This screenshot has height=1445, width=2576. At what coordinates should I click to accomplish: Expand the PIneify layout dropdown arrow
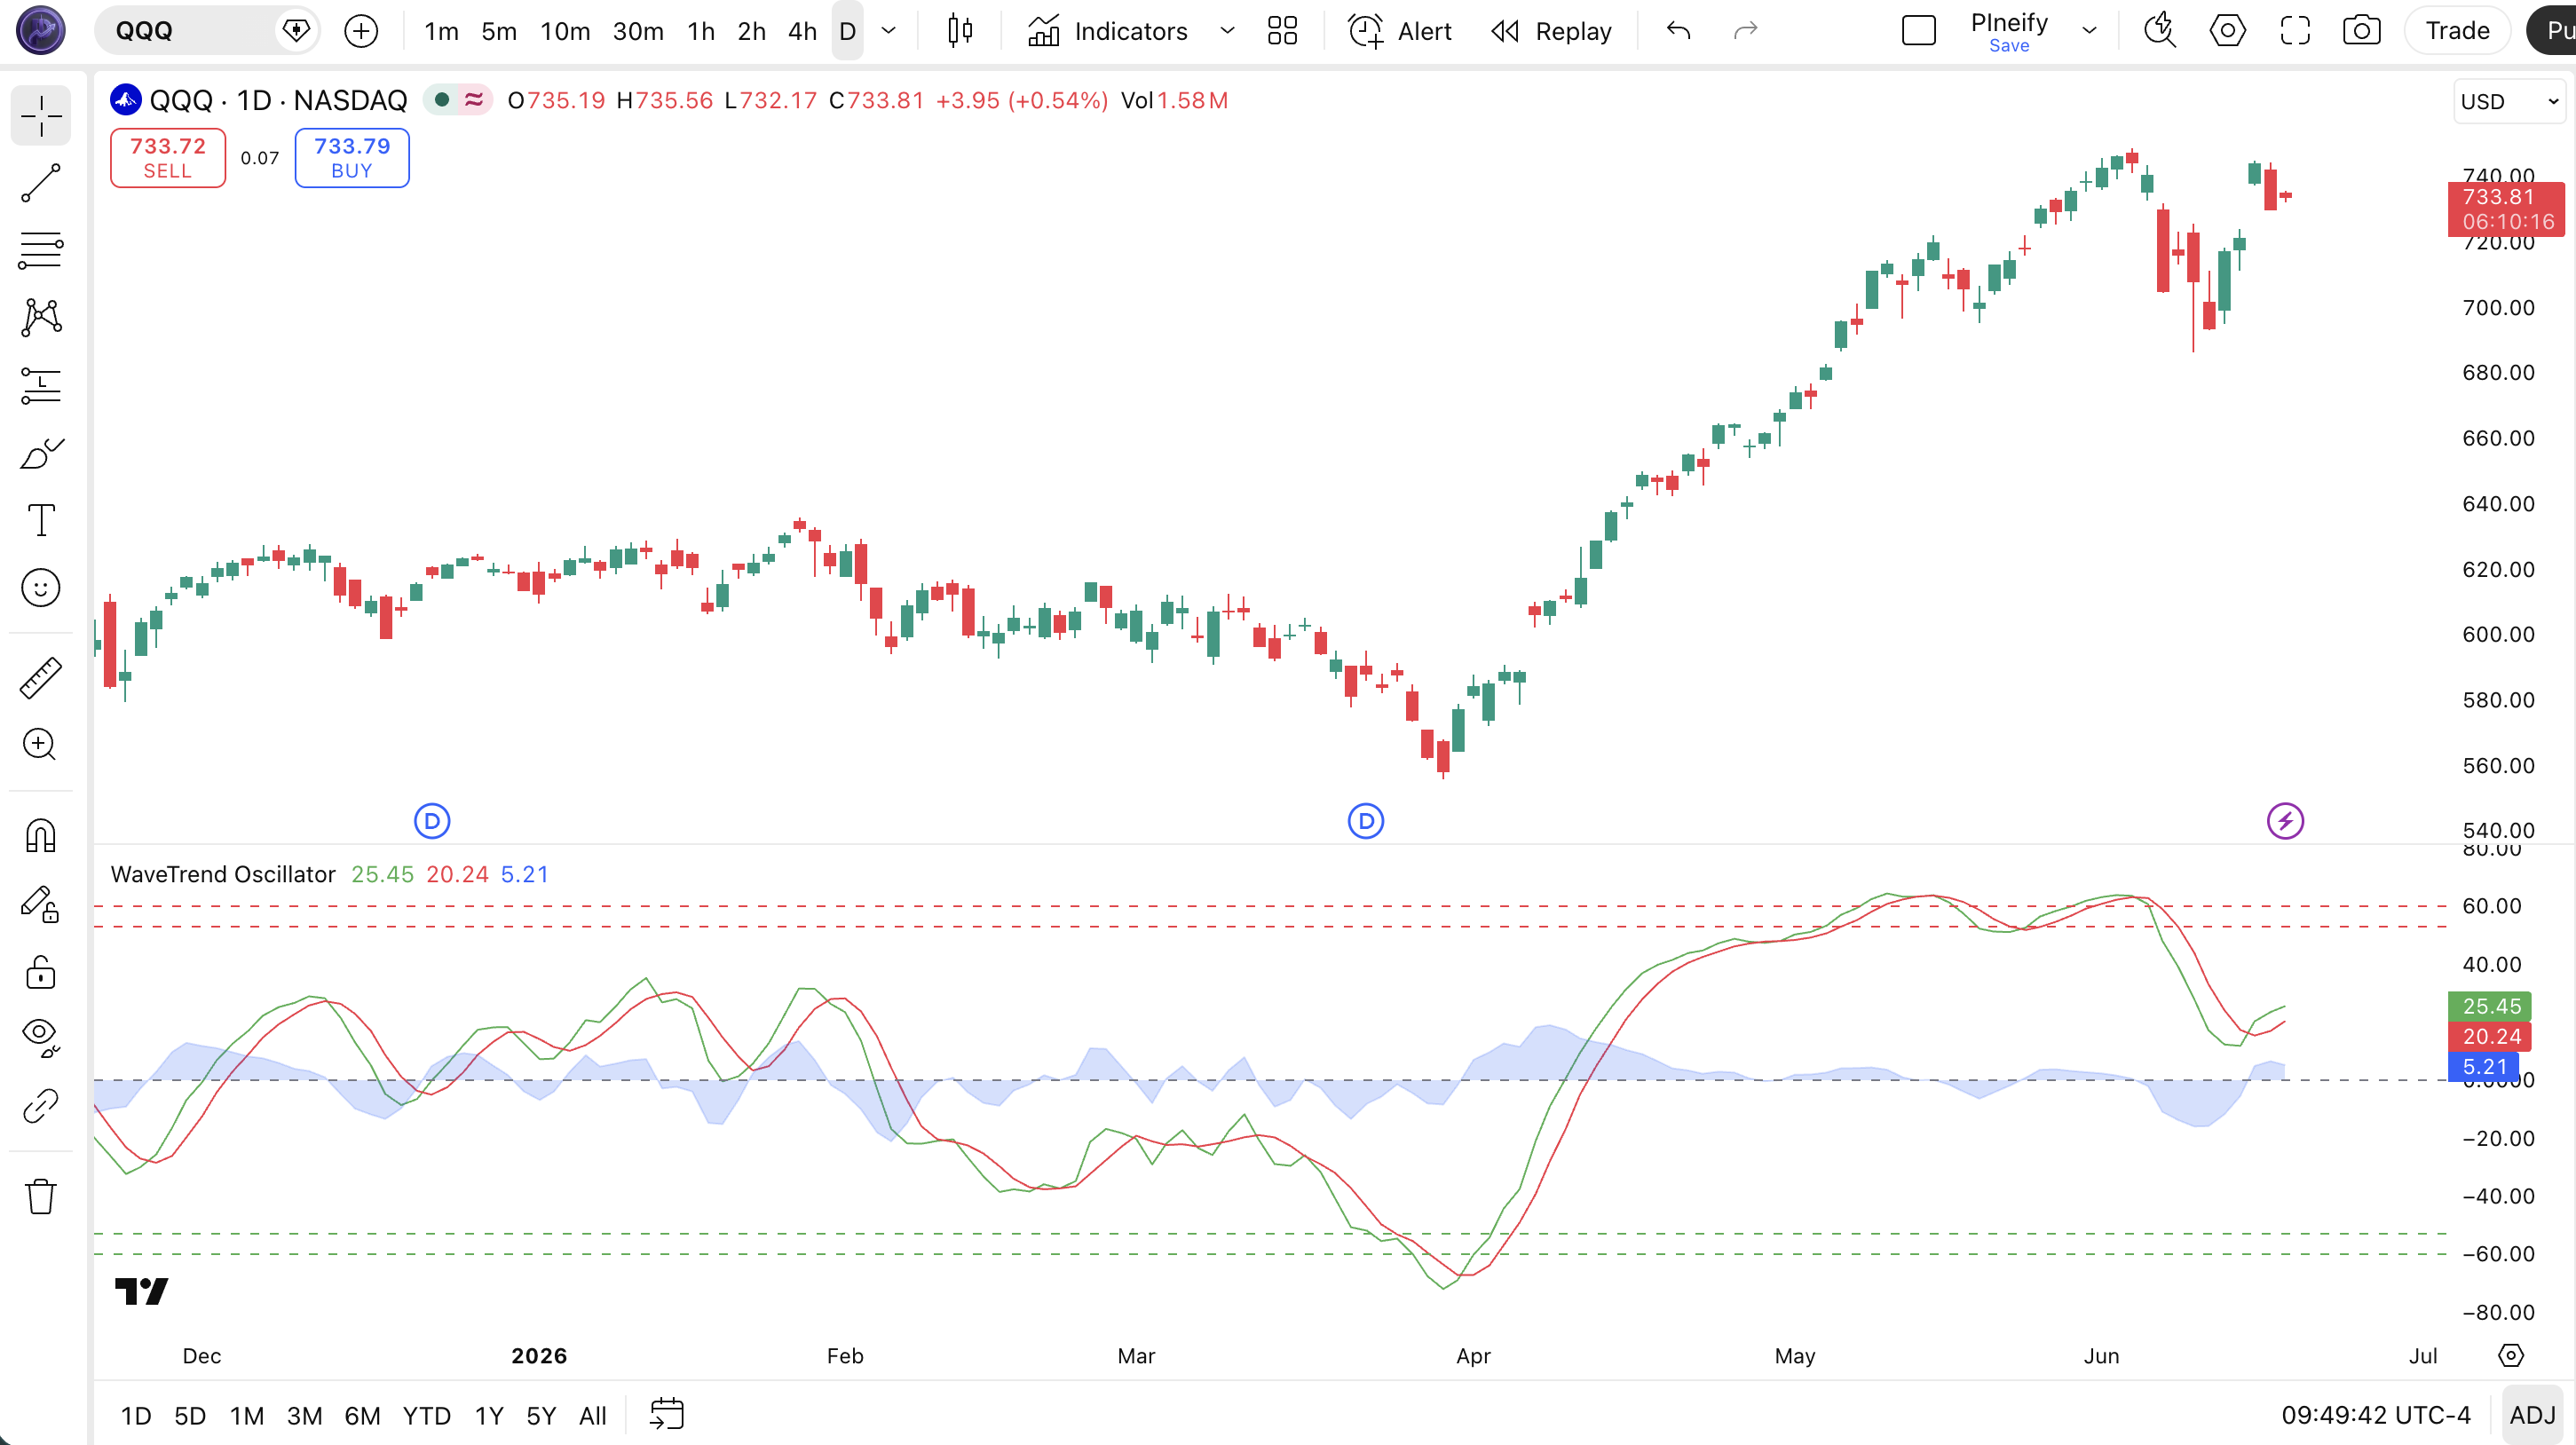[2089, 31]
